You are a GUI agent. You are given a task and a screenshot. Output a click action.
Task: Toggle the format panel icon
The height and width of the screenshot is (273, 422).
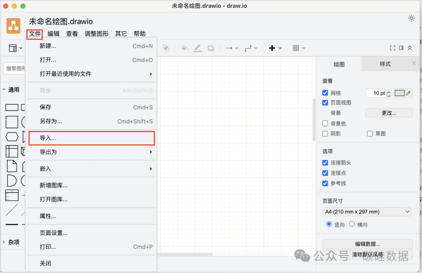tap(401, 48)
